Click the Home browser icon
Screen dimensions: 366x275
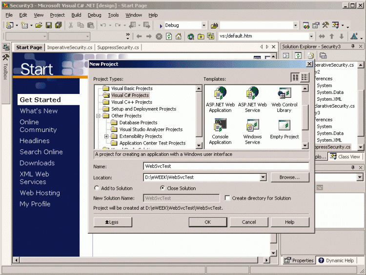(179, 37)
